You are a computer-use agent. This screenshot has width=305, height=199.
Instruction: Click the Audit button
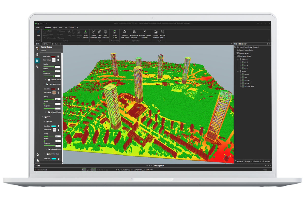click(38, 33)
